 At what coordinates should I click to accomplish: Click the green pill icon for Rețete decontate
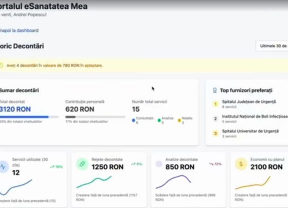pos(82,164)
